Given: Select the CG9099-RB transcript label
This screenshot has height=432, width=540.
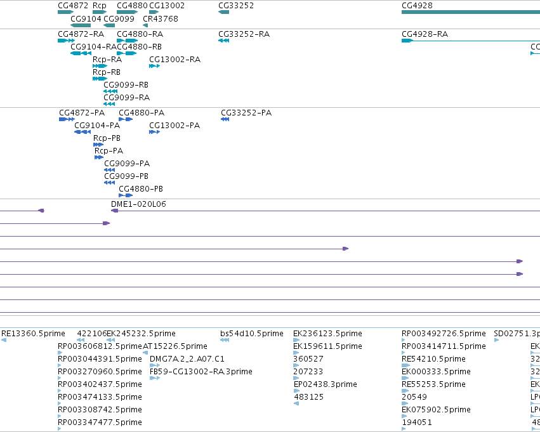Looking at the screenshot, I should pyautogui.click(x=126, y=85).
